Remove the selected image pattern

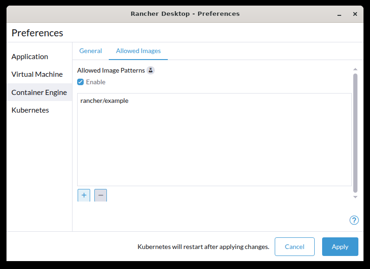(x=100, y=195)
